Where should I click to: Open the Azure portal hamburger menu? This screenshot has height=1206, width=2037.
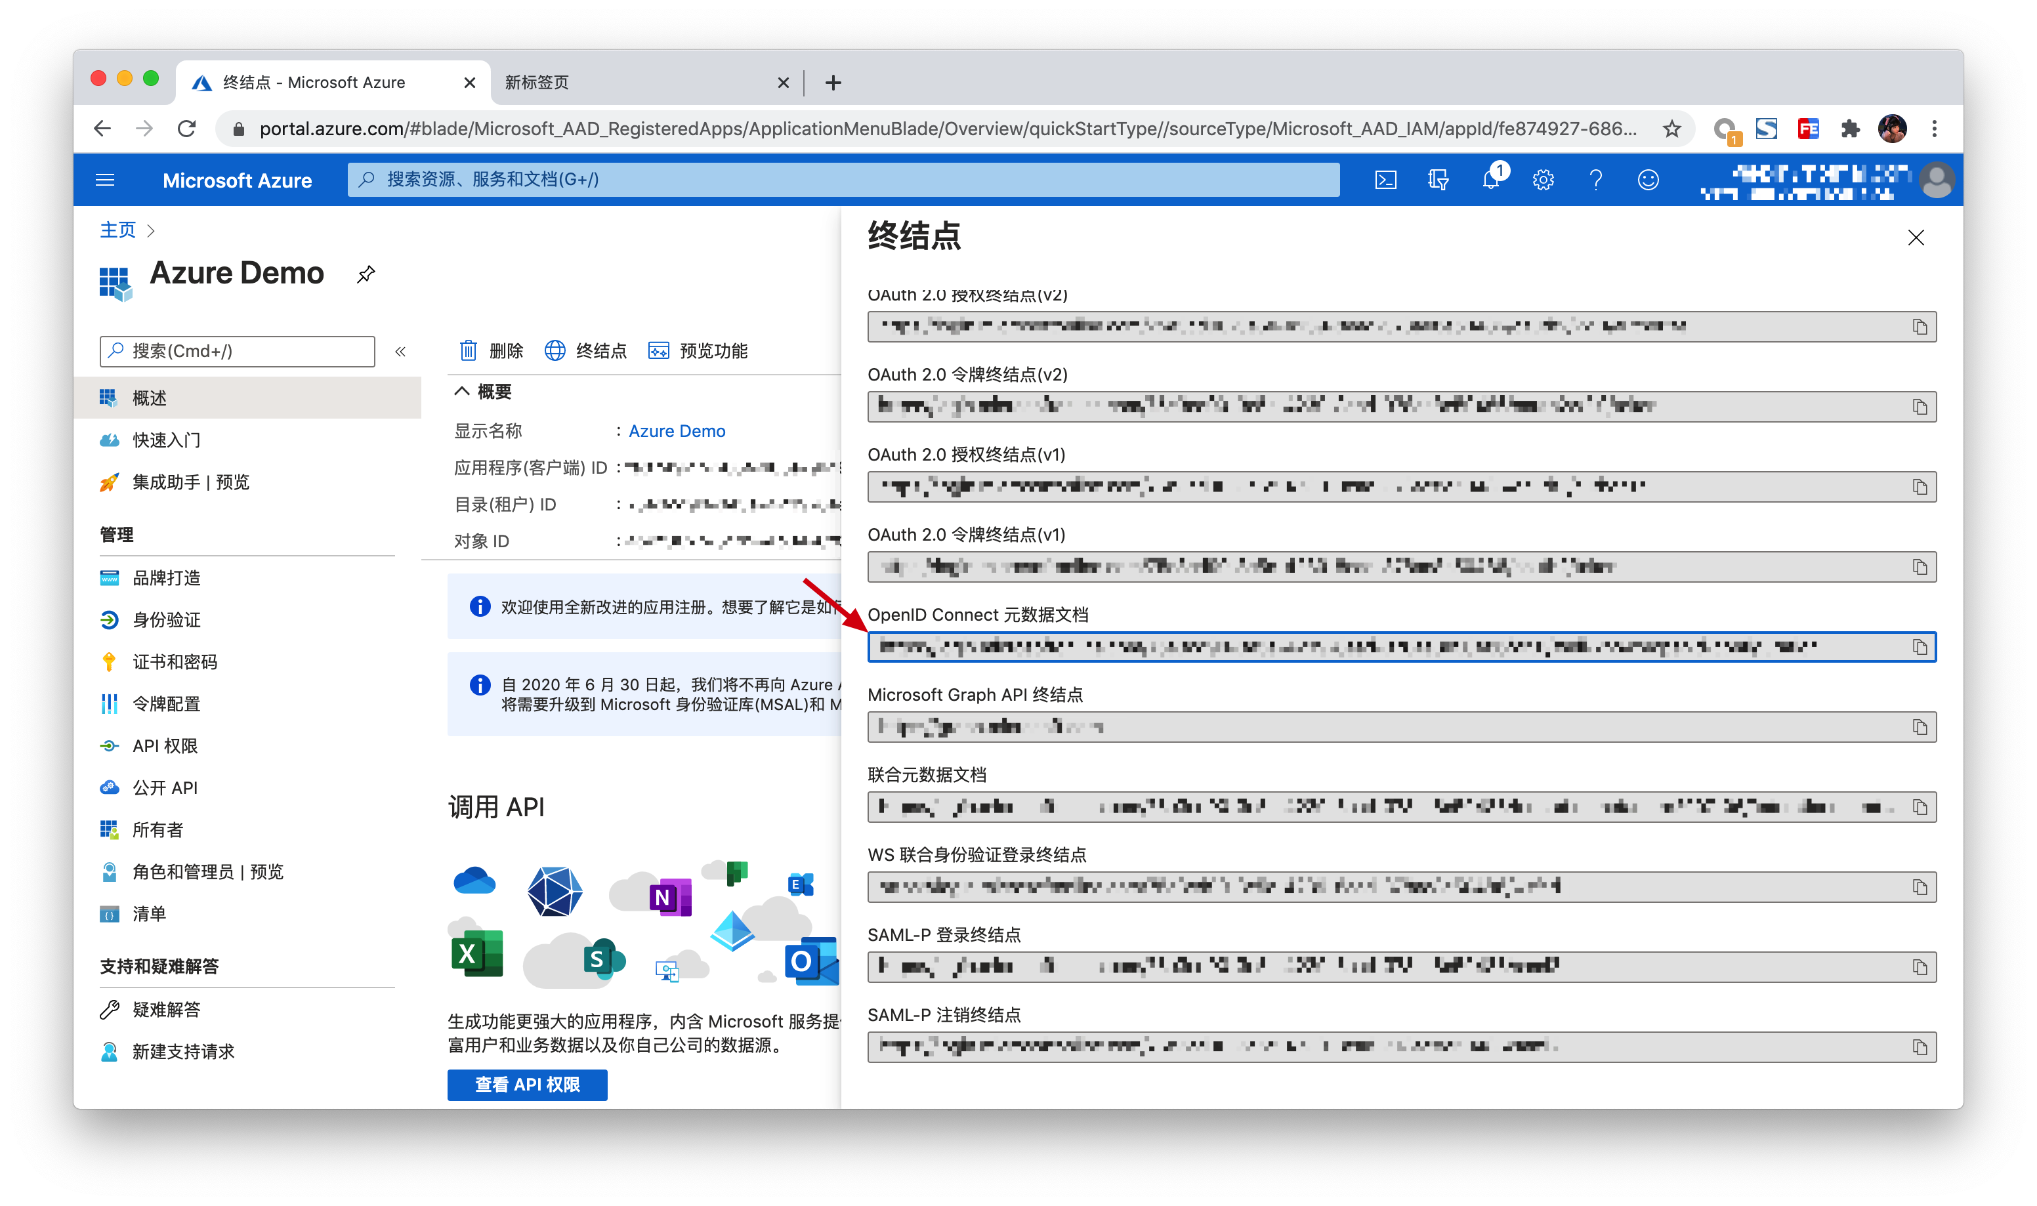105,180
